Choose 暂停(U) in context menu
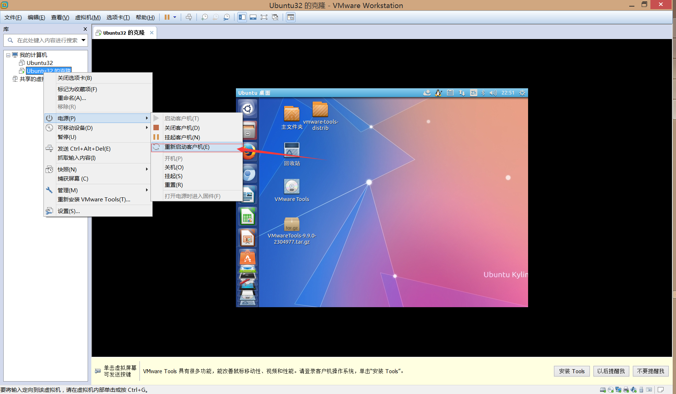This screenshot has height=394, width=676. tap(98, 137)
